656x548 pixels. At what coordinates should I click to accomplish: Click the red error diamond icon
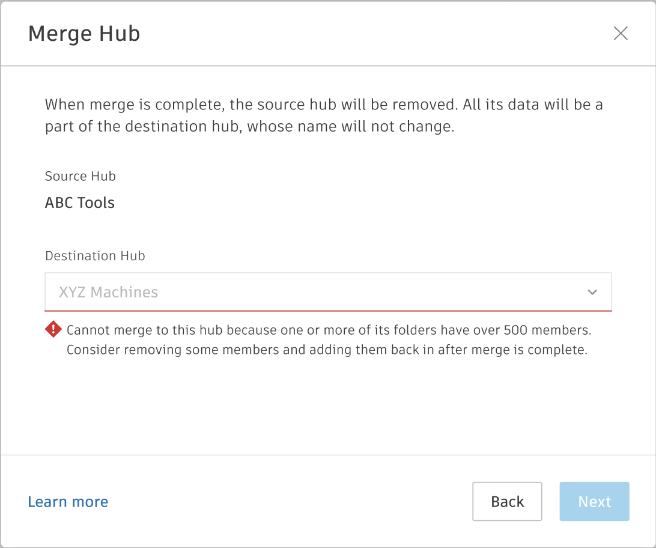point(53,329)
